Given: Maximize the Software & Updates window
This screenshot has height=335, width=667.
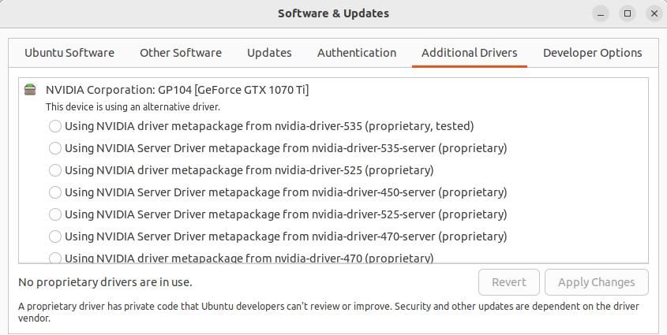Looking at the screenshot, I should tap(628, 13).
